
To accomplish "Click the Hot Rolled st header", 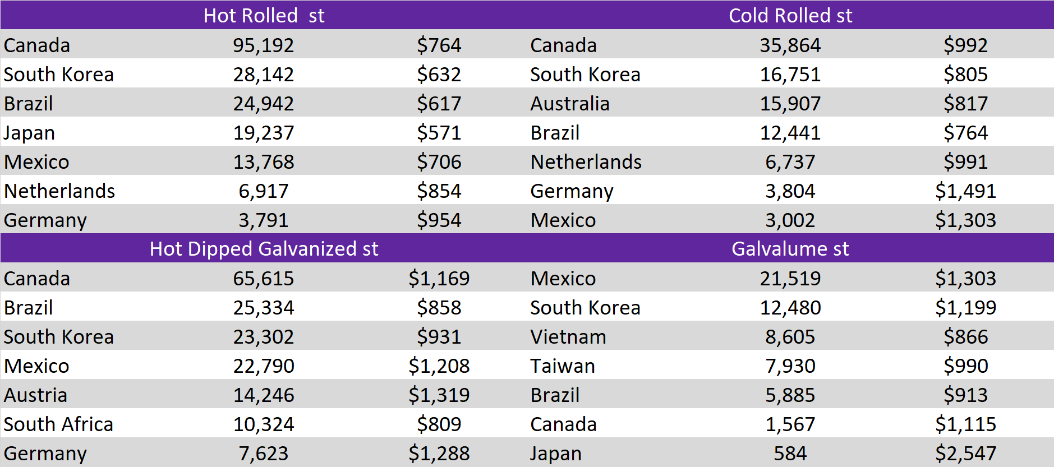I will point(264,15).
